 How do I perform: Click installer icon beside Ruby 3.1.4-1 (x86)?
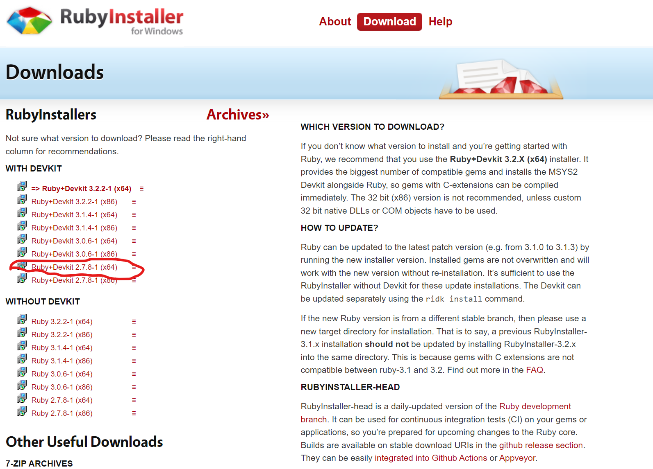[22, 359]
